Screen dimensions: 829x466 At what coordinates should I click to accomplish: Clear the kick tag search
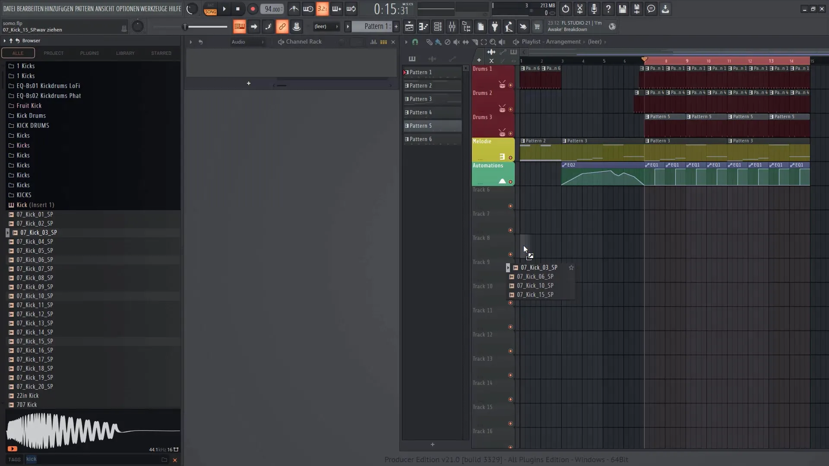pyautogui.click(x=175, y=460)
